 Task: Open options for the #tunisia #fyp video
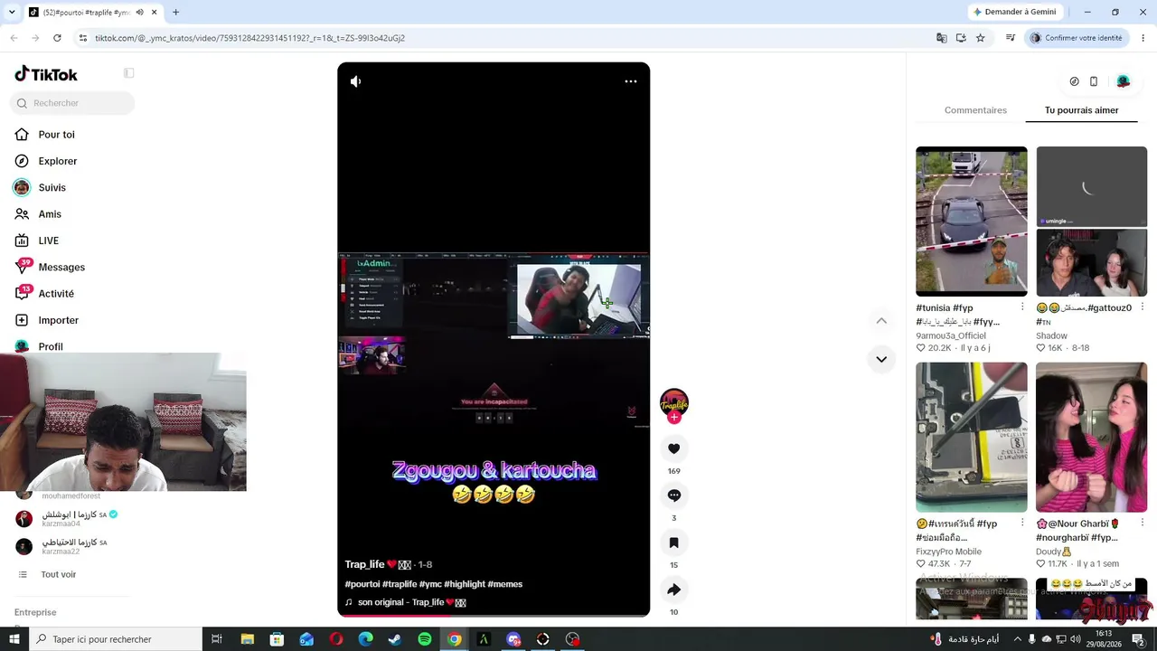[1022, 307]
